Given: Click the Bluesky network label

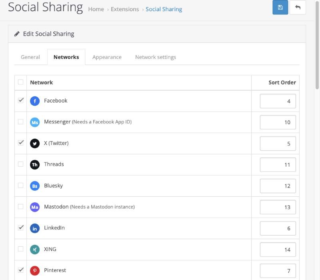Looking at the screenshot, I should coord(54,185).
